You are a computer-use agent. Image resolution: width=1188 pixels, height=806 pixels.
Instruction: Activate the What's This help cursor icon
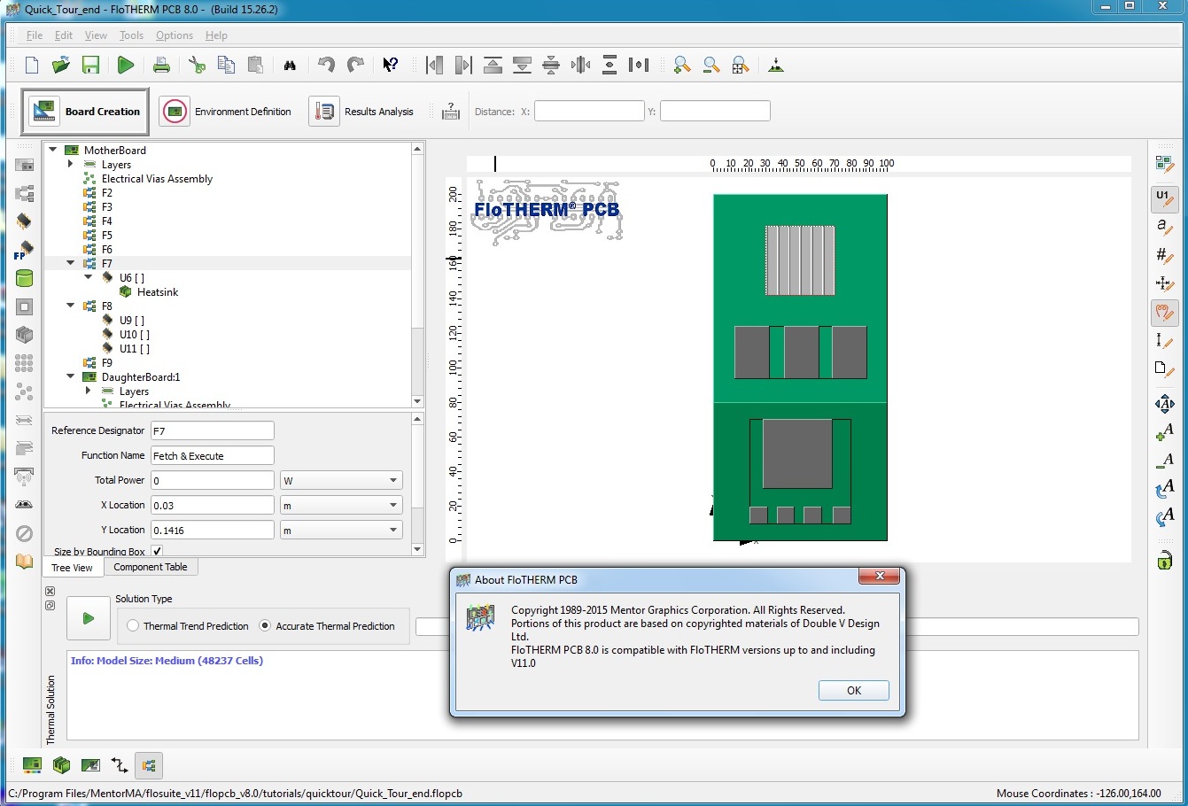coord(390,65)
